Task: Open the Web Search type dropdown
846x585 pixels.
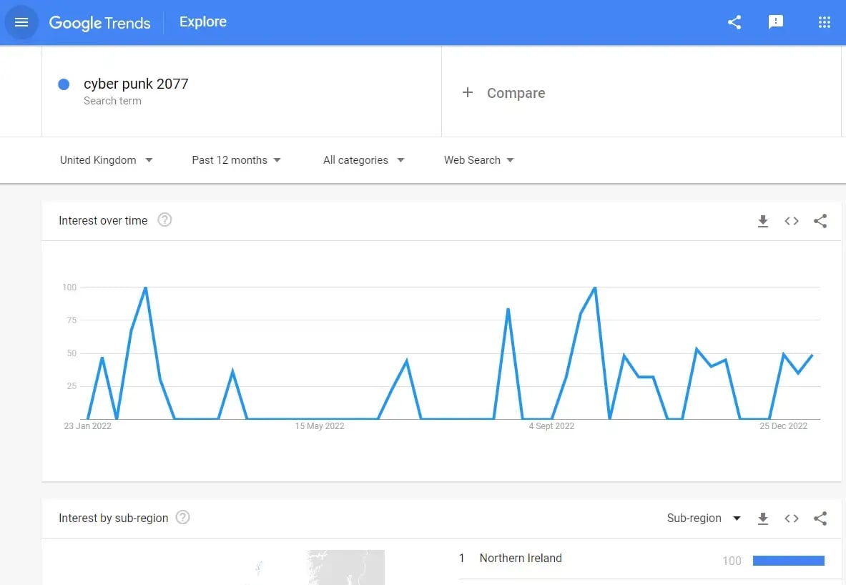Action: pyautogui.click(x=478, y=160)
